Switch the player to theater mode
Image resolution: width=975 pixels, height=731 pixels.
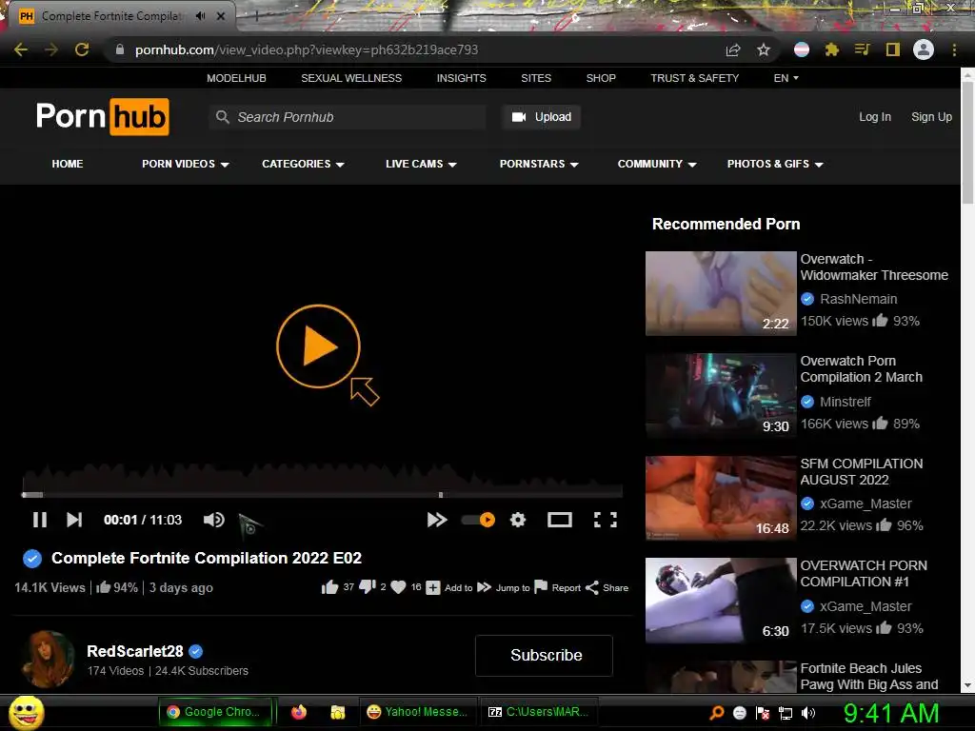click(x=560, y=520)
